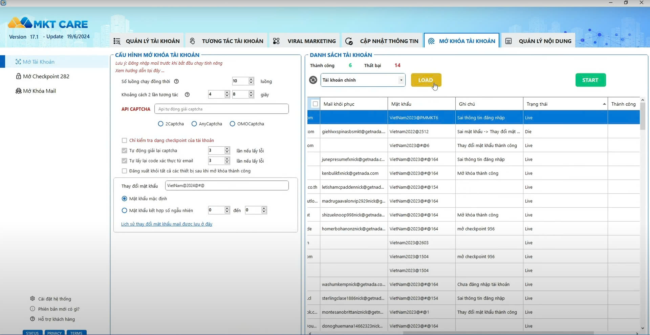Select the OMOCaptcha radio option
Image resolution: width=650 pixels, height=335 pixels.
click(x=232, y=124)
